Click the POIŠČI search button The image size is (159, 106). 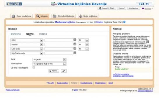coord(54,71)
